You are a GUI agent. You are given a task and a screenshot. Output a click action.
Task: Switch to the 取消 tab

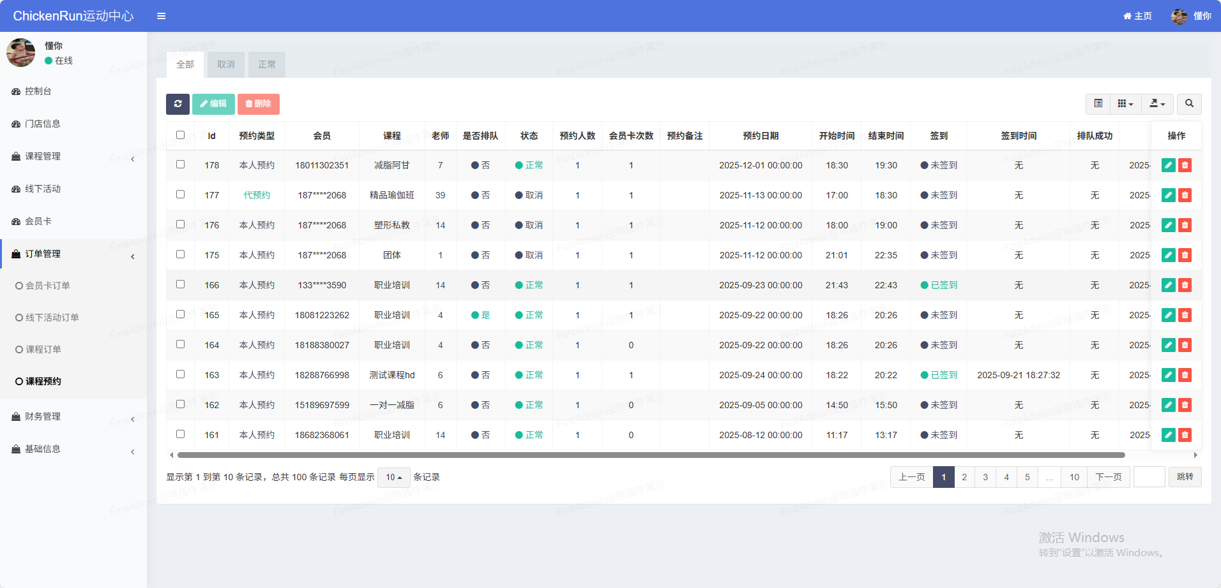[226, 64]
